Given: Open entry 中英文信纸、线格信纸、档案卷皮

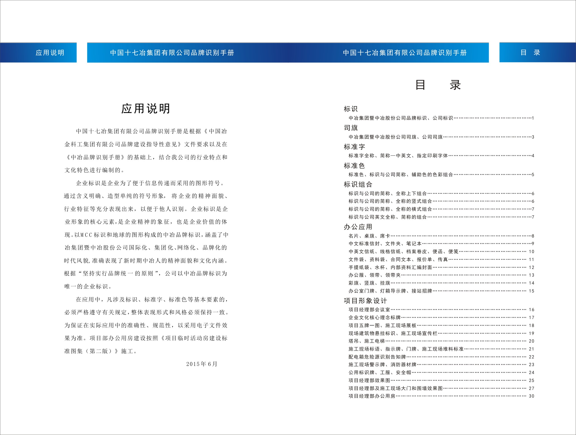Looking at the screenshot, I should [441, 252].
